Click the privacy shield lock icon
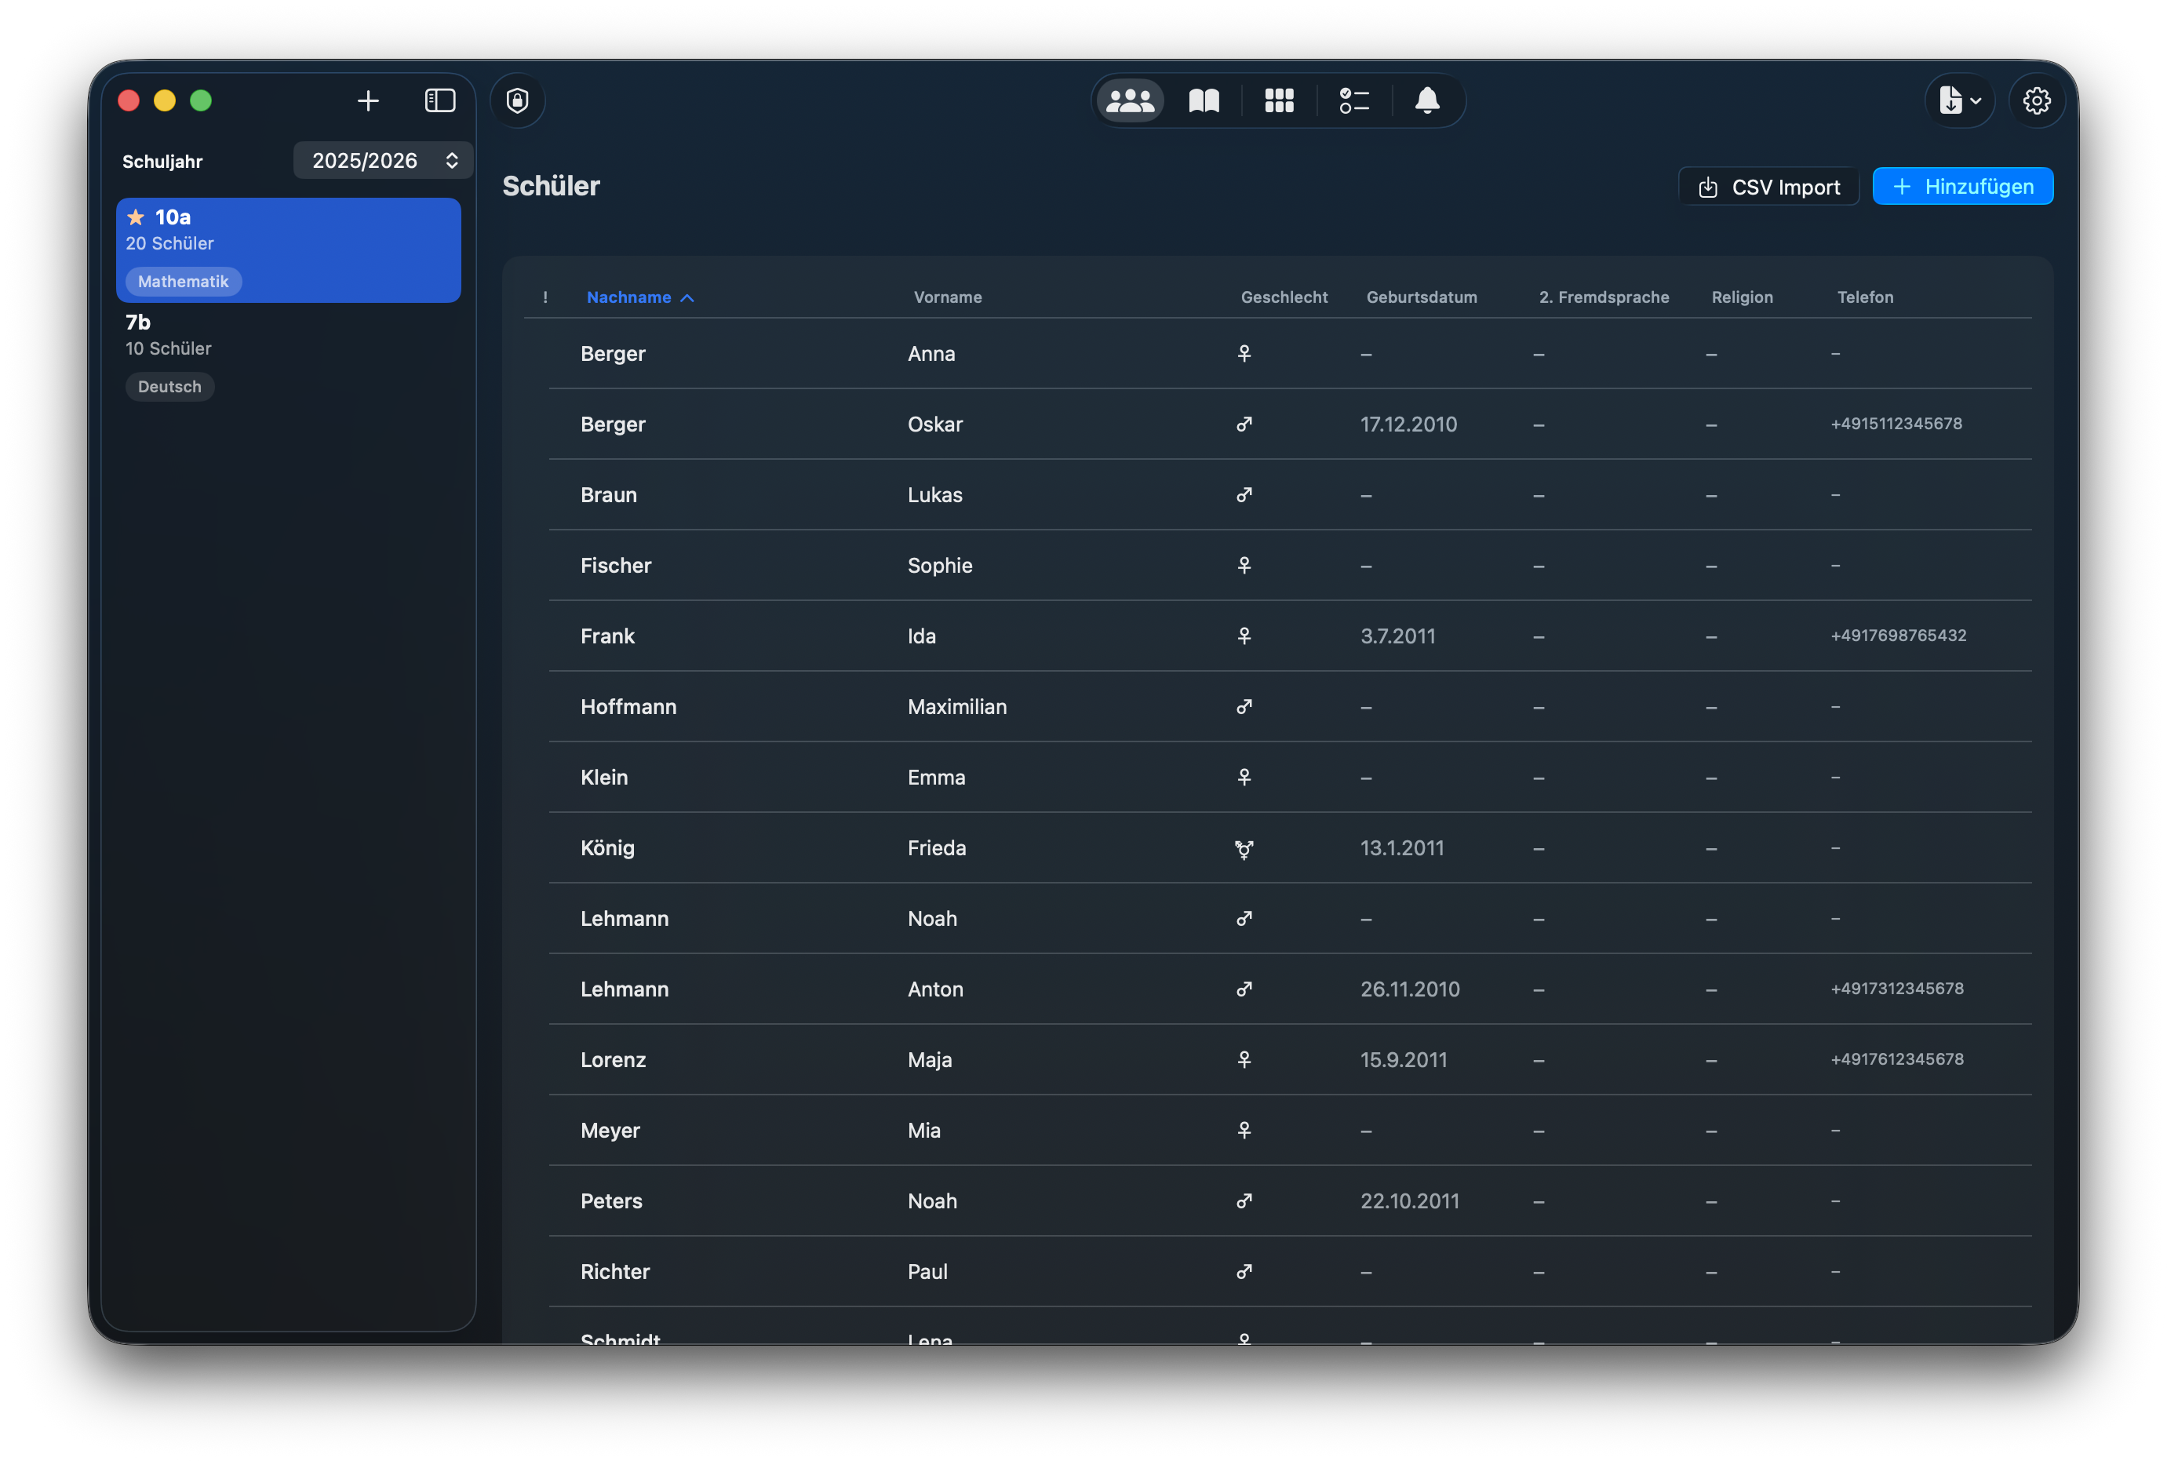 (x=518, y=100)
